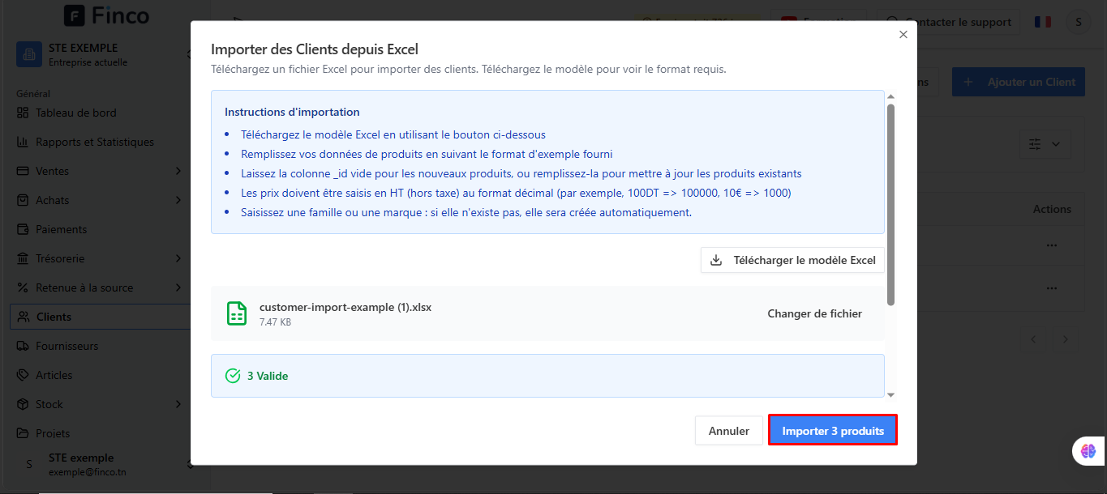Click the green Excel file icon

[x=237, y=313]
